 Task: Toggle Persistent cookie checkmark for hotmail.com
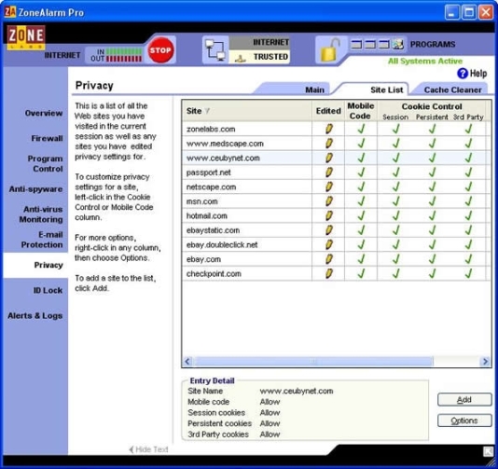click(432, 215)
